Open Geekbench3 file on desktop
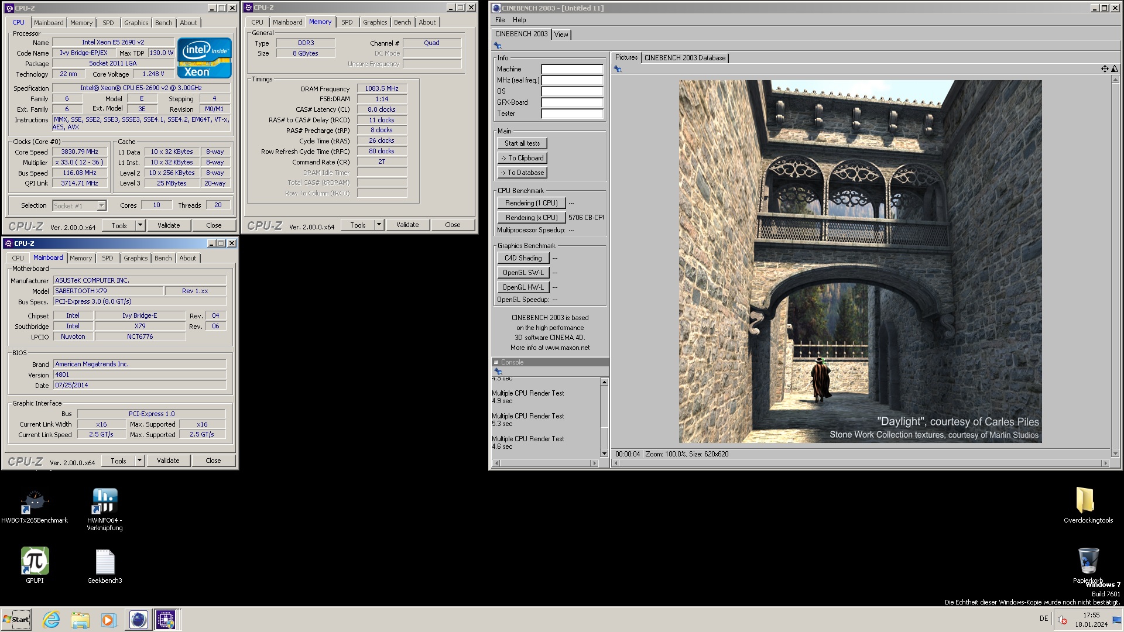 click(105, 566)
